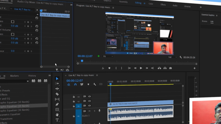The width and height of the screenshot is (221, 124).
Task: Select the Ripple Edit tool
Action: pyautogui.click(x=57, y=89)
